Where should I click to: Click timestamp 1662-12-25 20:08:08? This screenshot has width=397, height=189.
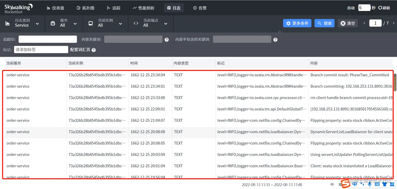(148, 132)
